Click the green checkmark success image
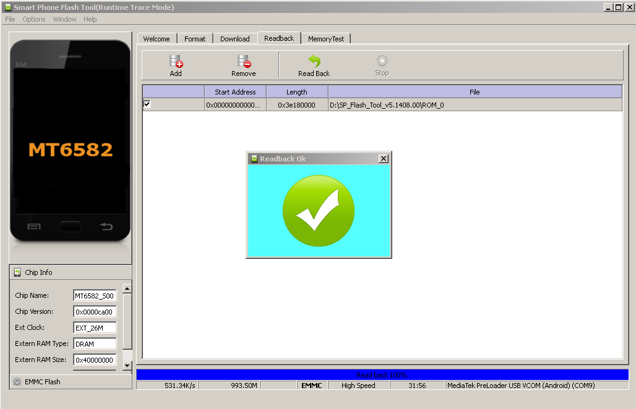Image resolution: width=636 pixels, height=409 pixels. coord(319,211)
